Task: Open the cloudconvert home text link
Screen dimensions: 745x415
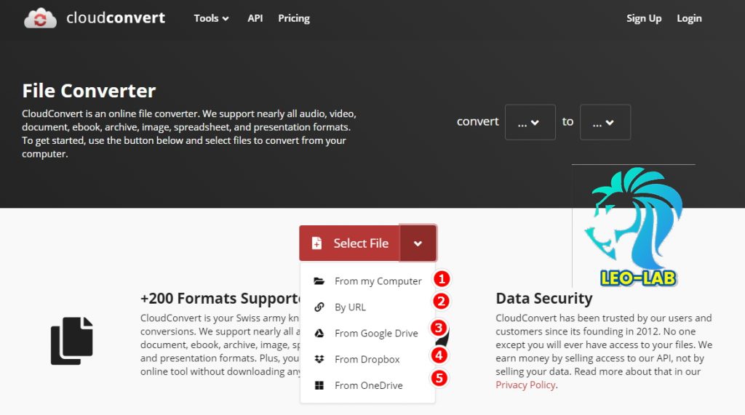Action: click(x=116, y=18)
